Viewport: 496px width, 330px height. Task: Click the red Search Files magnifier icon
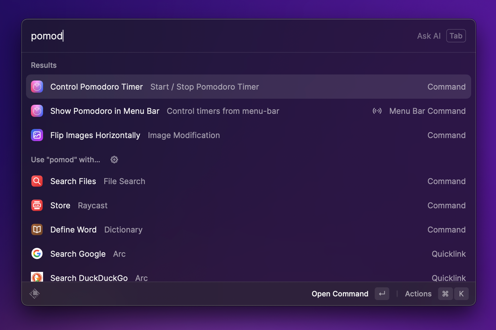[x=37, y=181]
